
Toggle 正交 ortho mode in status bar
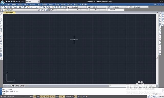pyautogui.click(x=38, y=96)
